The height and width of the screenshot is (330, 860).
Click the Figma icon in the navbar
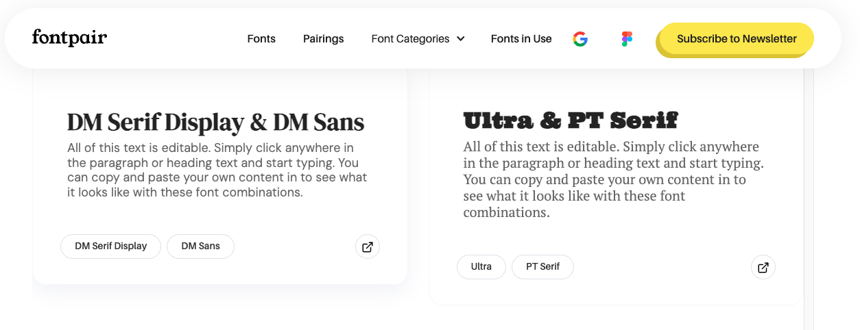pyautogui.click(x=627, y=39)
